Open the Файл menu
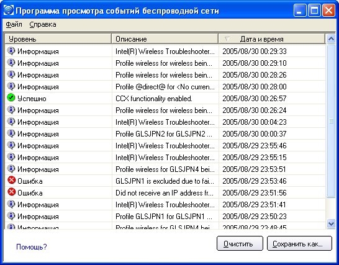 pyautogui.click(x=14, y=24)
